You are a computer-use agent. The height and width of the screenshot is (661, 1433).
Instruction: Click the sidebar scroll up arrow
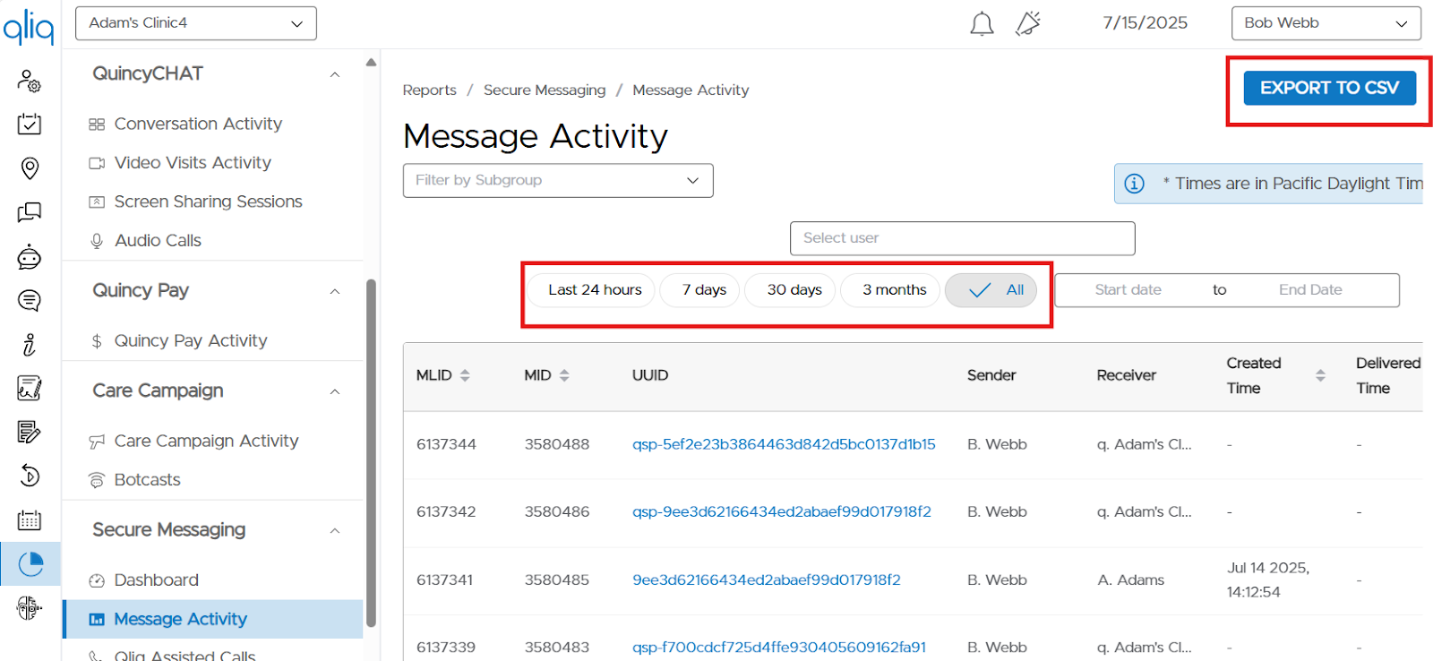(x=371, y=63)
